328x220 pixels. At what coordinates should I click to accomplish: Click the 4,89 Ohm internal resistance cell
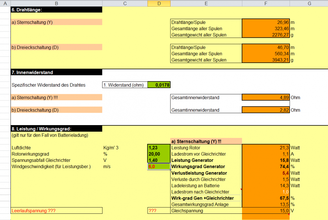pos(266,98)
